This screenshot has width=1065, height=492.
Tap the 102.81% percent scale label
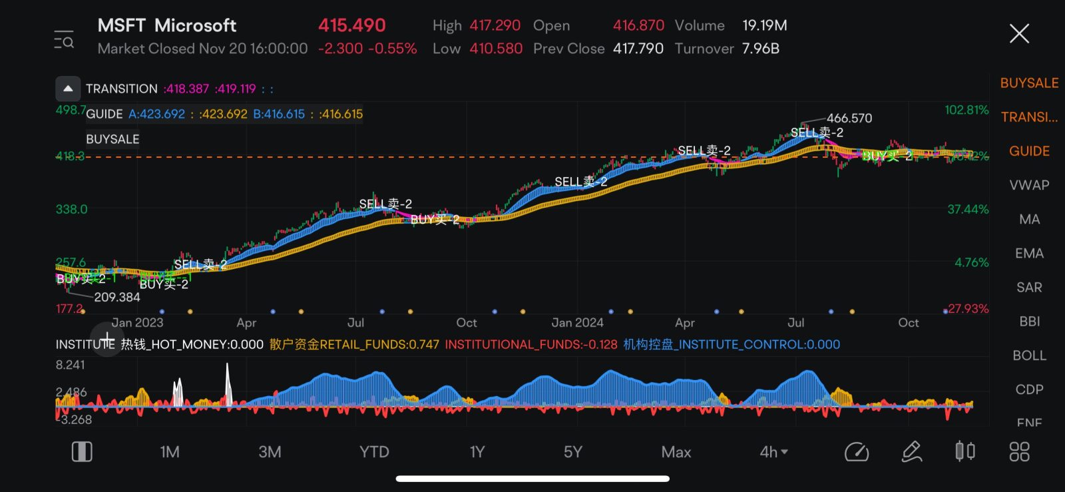(966, 110)
